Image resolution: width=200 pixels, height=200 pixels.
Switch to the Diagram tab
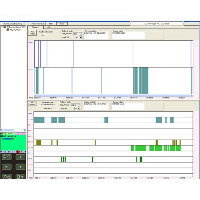35,27
